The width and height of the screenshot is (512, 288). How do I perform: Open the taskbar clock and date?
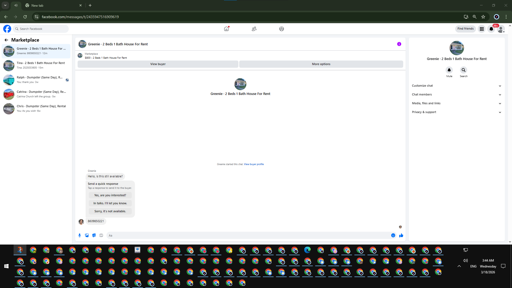click(x=488, y=266)
